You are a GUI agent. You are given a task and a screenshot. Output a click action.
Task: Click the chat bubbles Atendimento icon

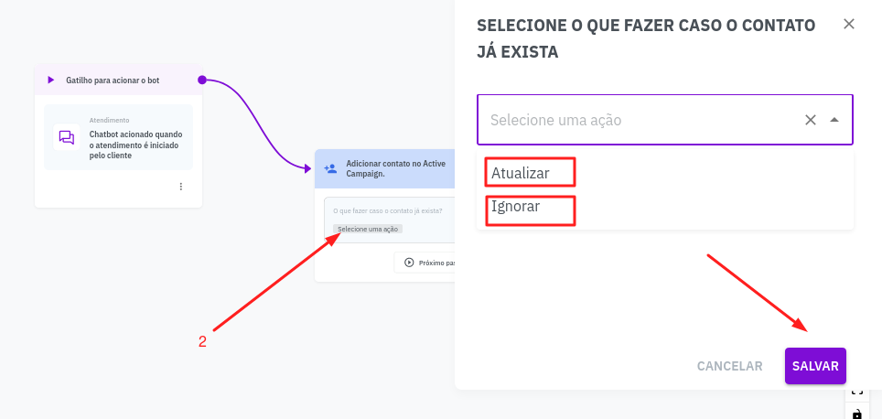coord(66,137)
